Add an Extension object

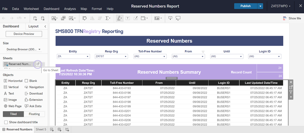tap(34, 100)
